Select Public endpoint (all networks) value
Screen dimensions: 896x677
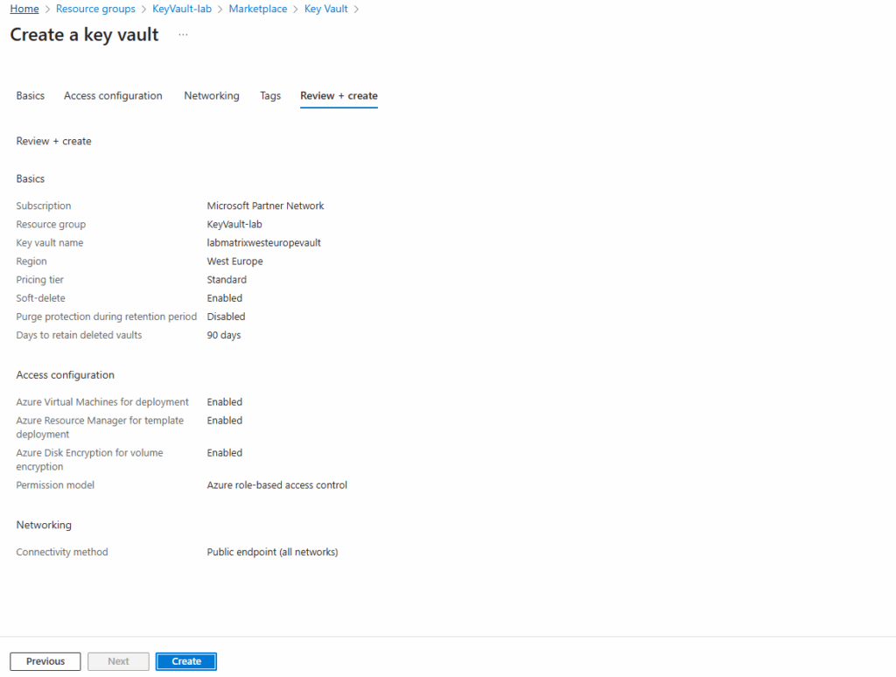272,552
